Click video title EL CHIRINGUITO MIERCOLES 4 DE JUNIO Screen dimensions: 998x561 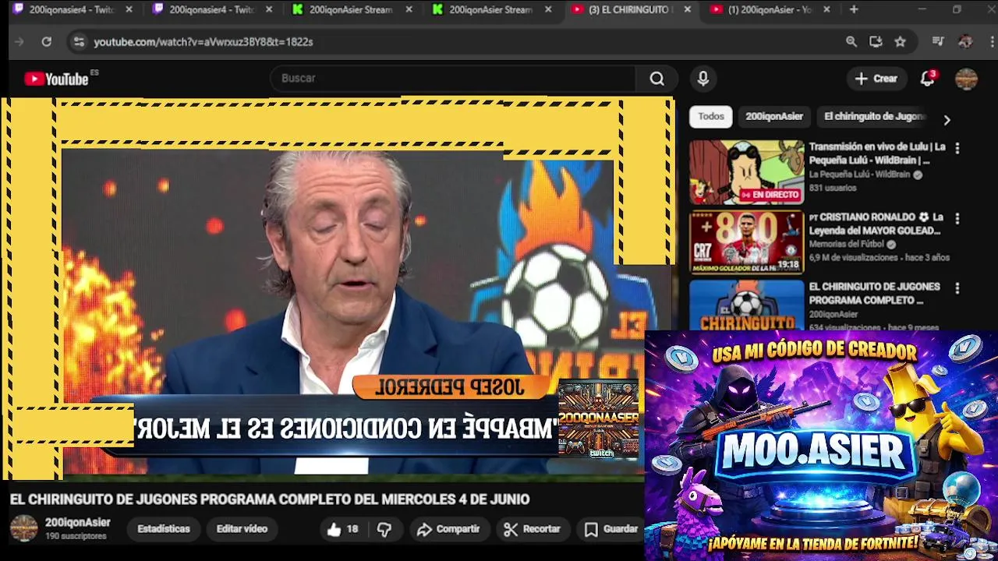pyautogui.click(x=270, y=499)
